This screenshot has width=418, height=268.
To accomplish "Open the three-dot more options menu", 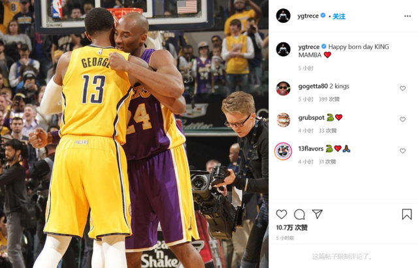I will pos(408,16).
